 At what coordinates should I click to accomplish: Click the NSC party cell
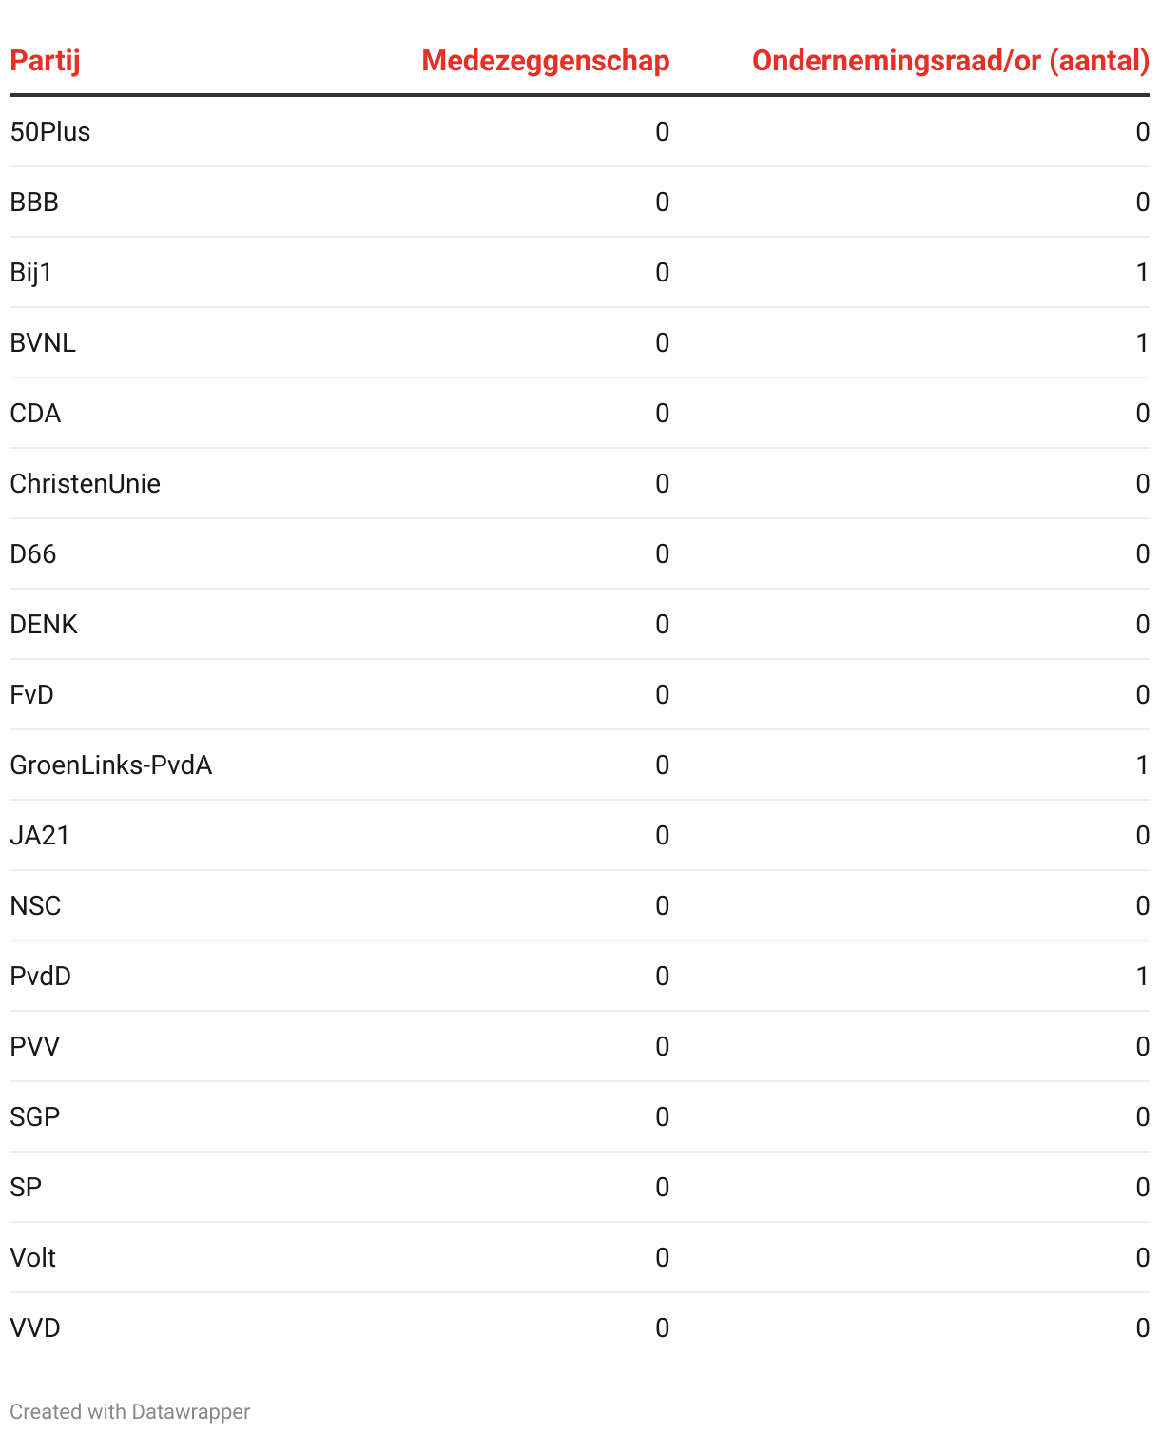35,905
